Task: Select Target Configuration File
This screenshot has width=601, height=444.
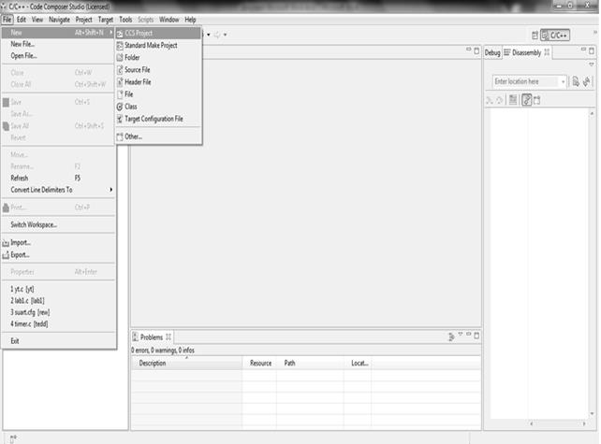Action: (158, 119)
